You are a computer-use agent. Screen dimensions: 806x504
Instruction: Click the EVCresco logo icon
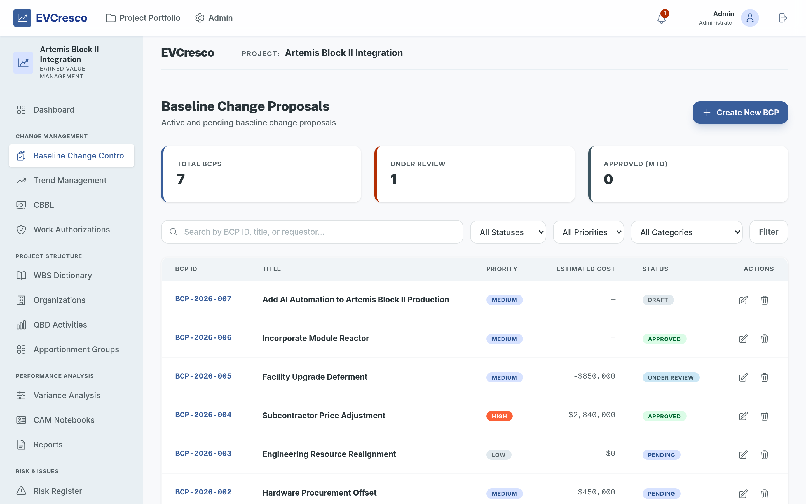pos(22,18)
